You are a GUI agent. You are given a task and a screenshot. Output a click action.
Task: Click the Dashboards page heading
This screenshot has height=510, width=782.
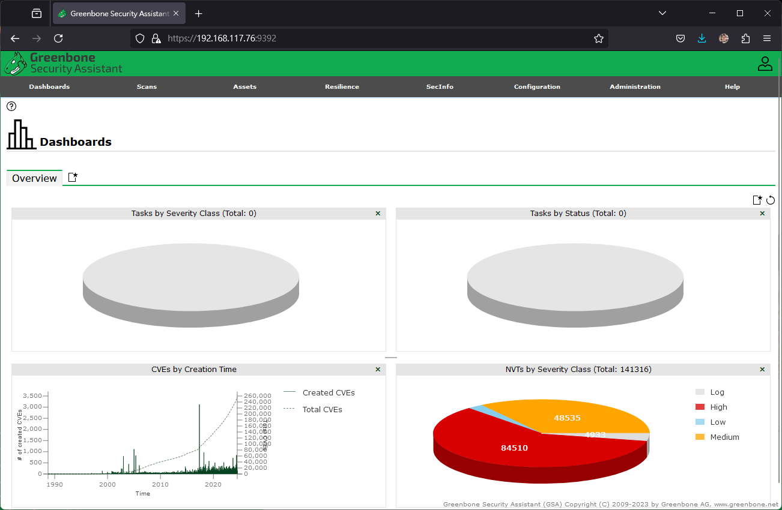click(x=76, y=142)
